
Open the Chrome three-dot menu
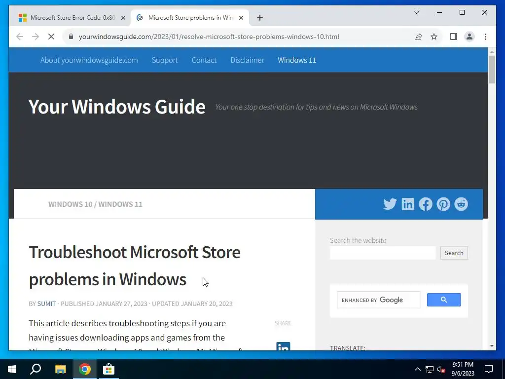pos(485,37)
